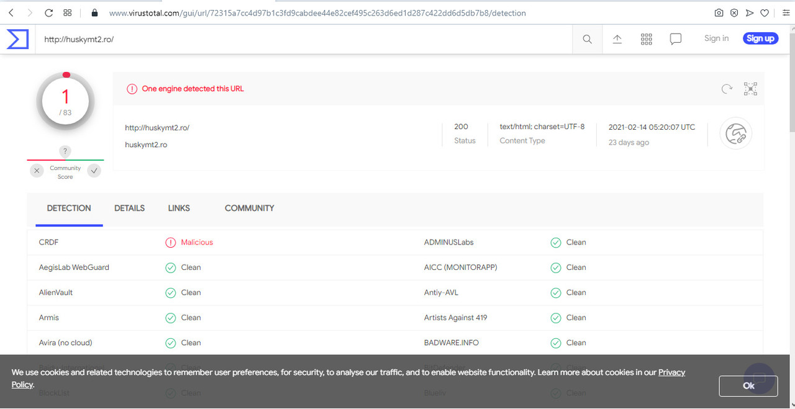Click the BADWARE.INFO engine name
This screenshot has width=795, height=409.
coord(452,343)
